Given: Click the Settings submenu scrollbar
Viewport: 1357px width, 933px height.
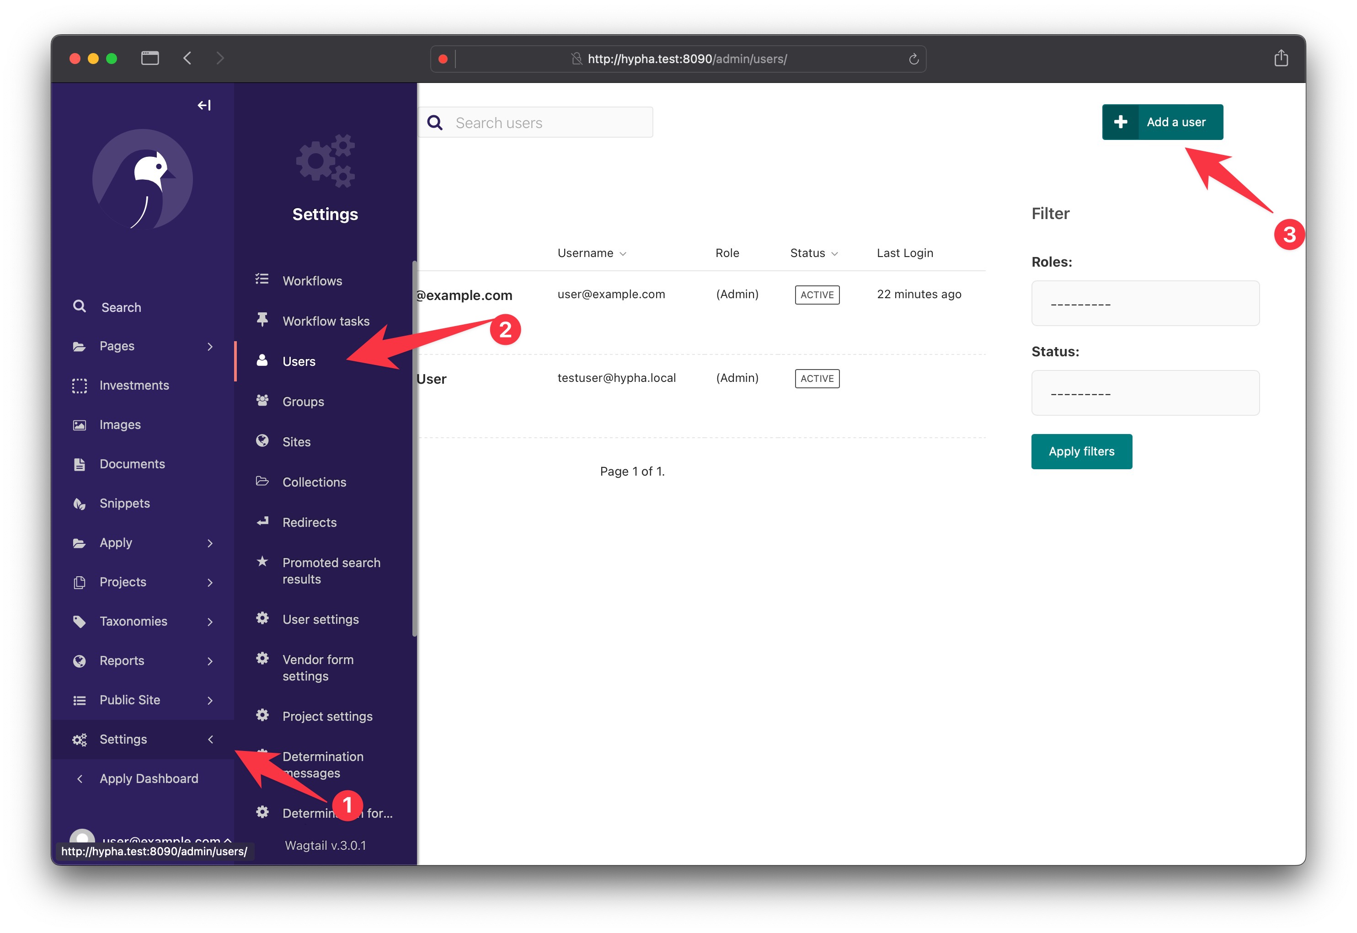Looking at the screenshot, I should pyautogui.click(x=414, y=448).
